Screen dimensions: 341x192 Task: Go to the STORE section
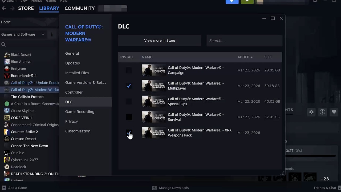[x=26, y=8]
